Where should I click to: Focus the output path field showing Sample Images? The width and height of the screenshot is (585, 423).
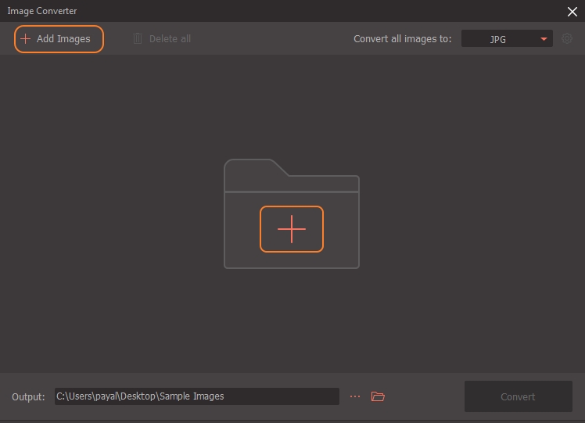pos(196,396)
